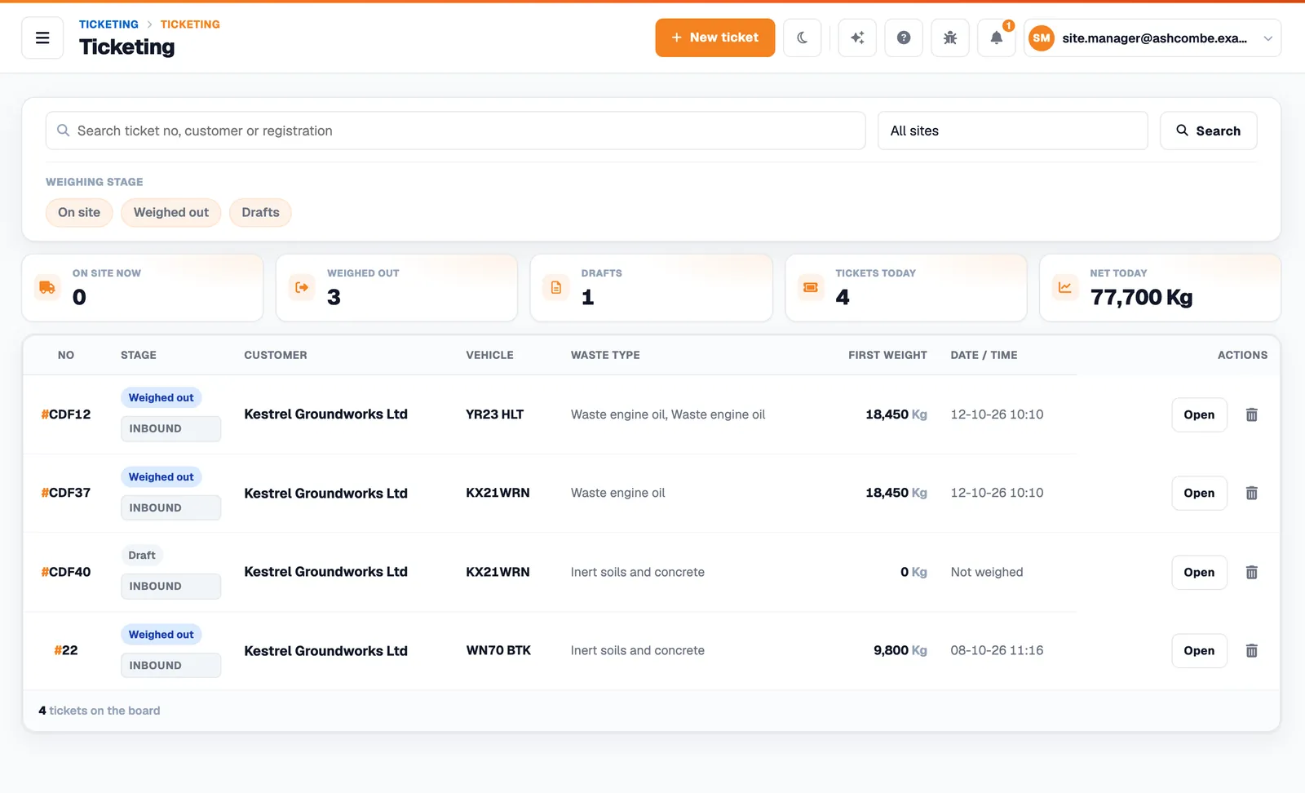Filter by On site stage
The height and width of the screenshot is (793, 1305).
click(x=79, y=212)
